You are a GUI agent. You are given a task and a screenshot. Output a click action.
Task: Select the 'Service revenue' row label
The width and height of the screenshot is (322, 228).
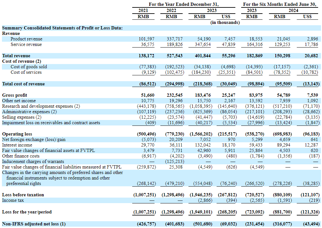click(27, 45)
